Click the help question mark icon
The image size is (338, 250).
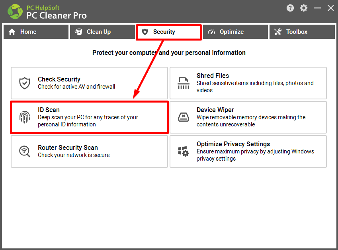tap(290, 8)
